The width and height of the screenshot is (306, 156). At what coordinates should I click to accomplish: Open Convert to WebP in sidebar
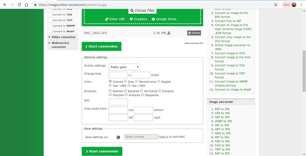[x=62, y=31]
